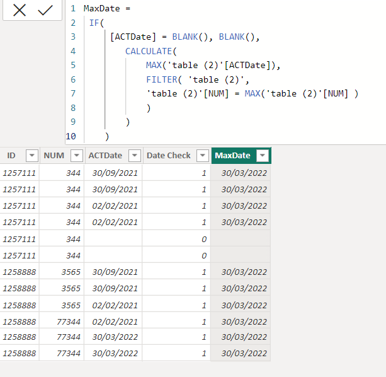Open MaxDate column filter dropdown
Screen dimensions: 386x377
pos(263,156)
